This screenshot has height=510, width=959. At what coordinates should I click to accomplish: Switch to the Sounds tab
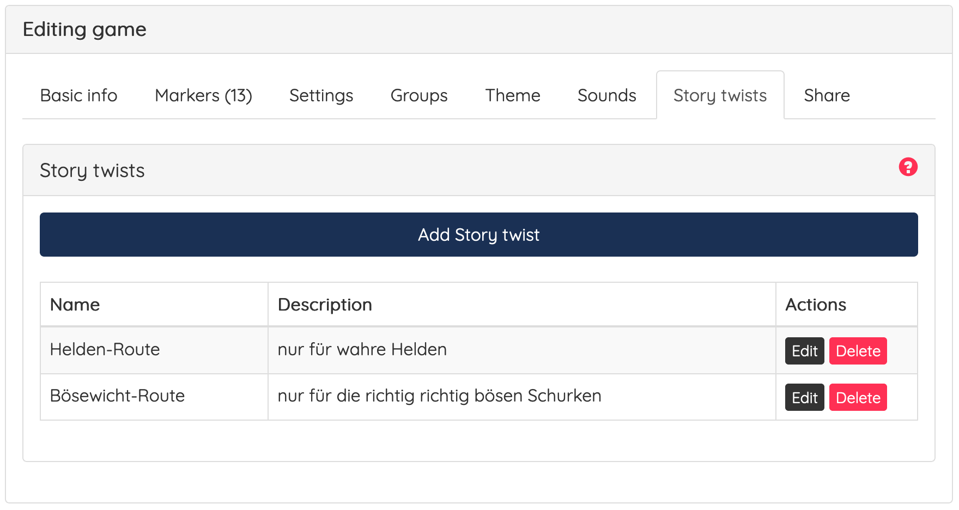click(606, 95)
